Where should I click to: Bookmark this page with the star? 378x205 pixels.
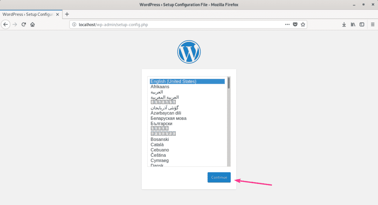303,24
